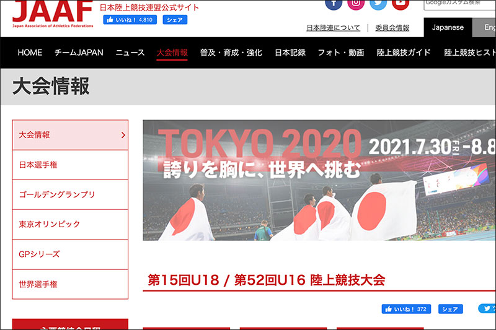Open the YouTube social icon

pos(400,3)
